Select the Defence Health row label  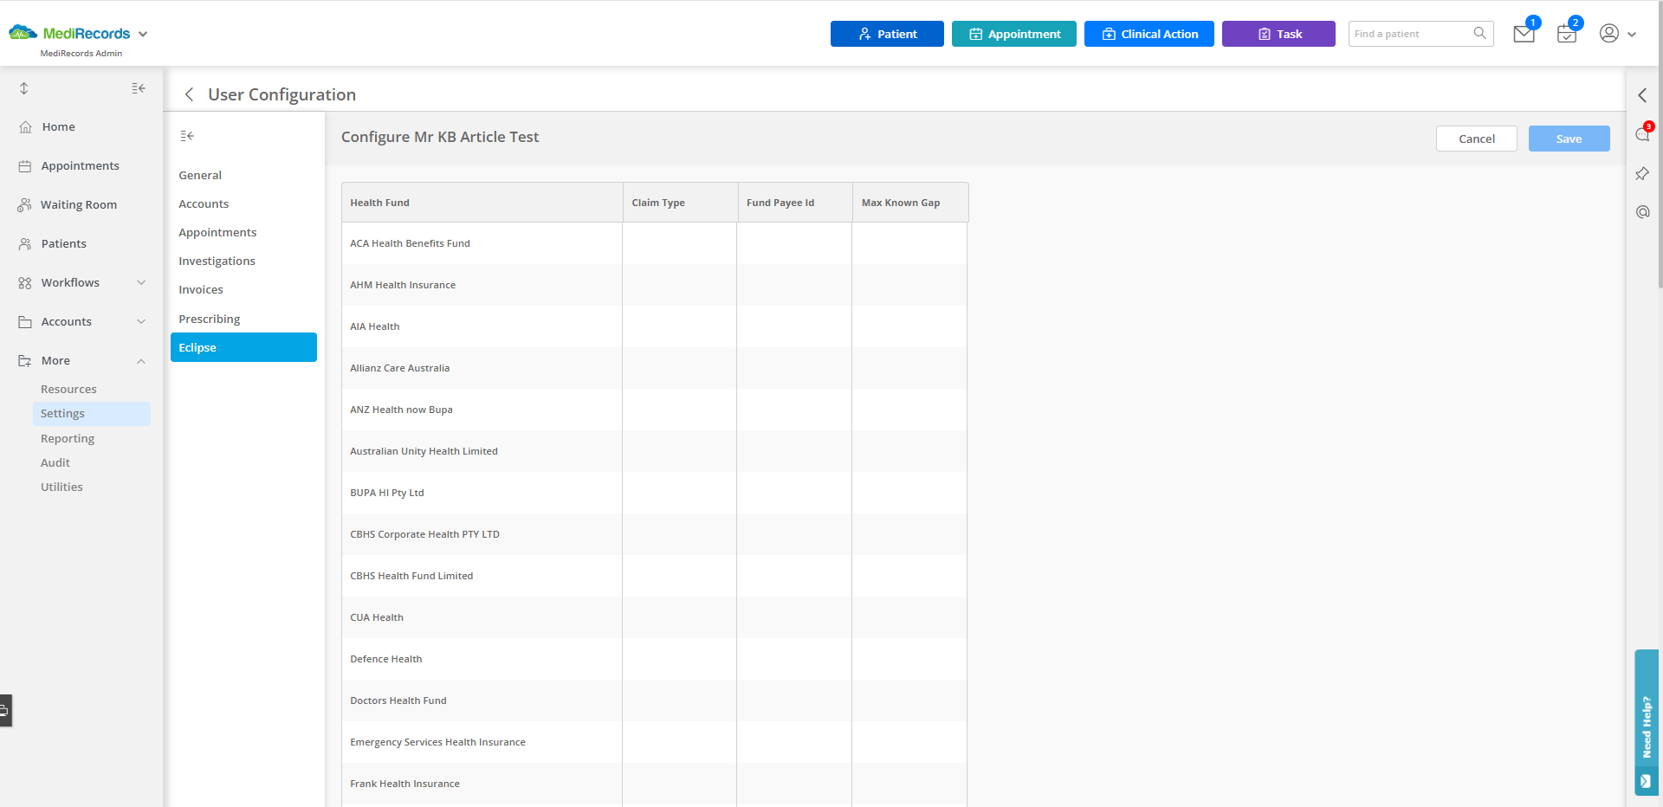click(x=385, y=659)
